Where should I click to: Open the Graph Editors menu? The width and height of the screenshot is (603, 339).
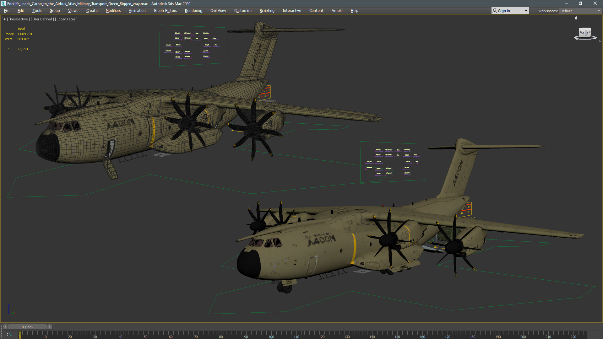(x=165, y=11)
